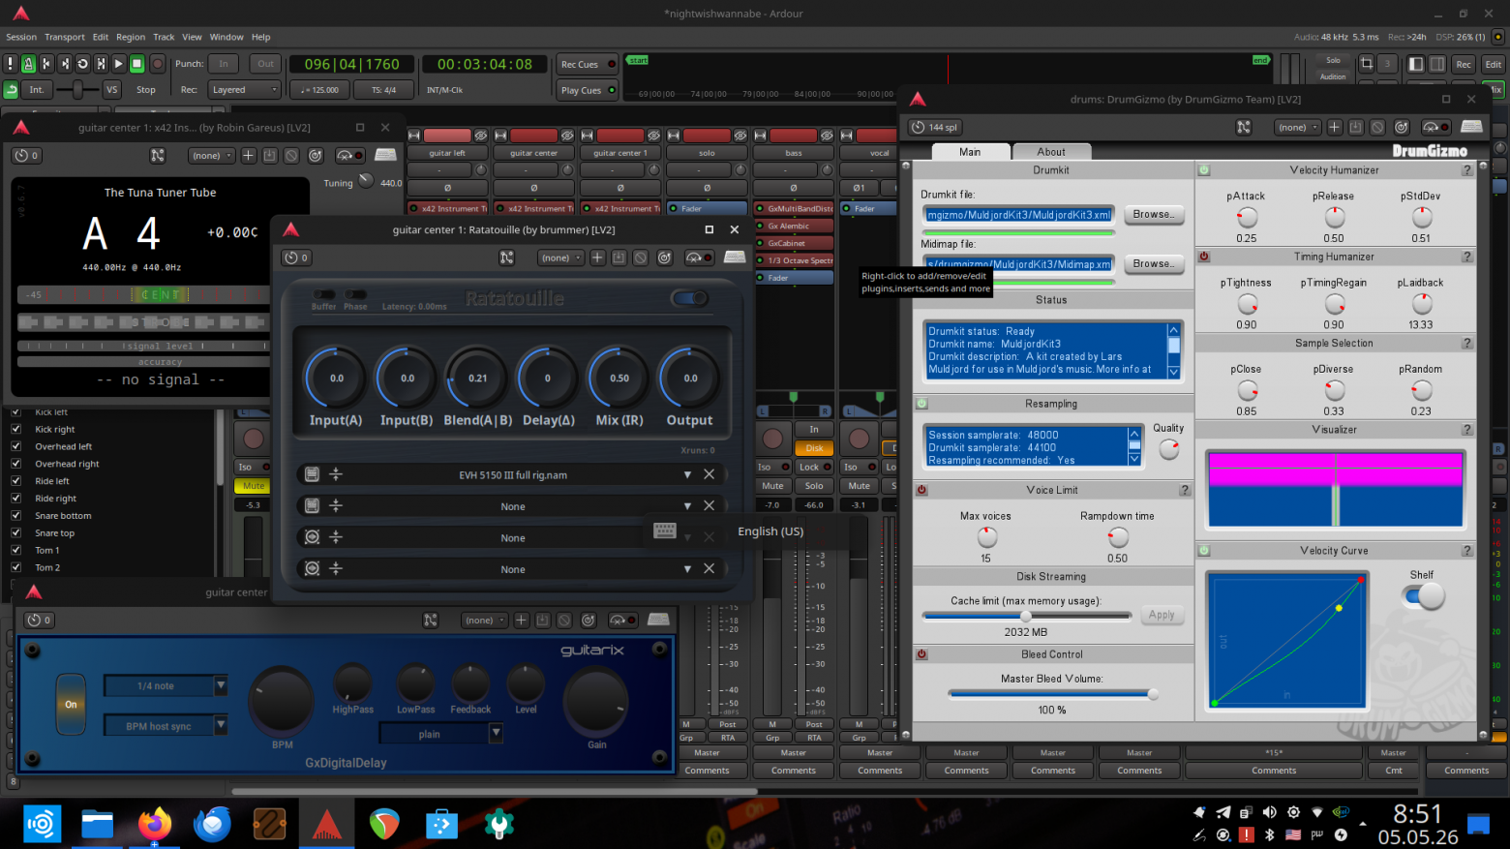This screenshot has width=1510, height=849.
Task: Click the MIDI panic exclamation button
Action: (10, 64)
